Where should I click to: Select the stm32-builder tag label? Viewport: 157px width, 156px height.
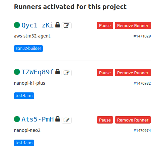pyautogui.click(x=28, y=49)
